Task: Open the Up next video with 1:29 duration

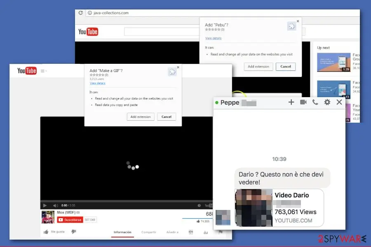Action: [x=333, y=62]
